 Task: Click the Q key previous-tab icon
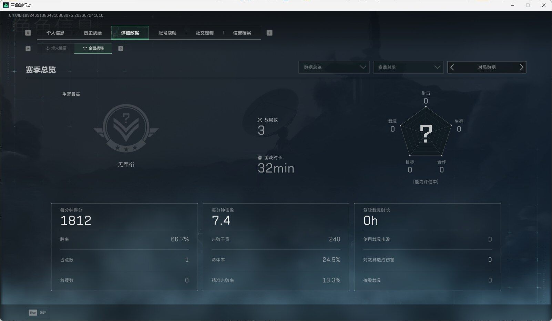(28, 33)
